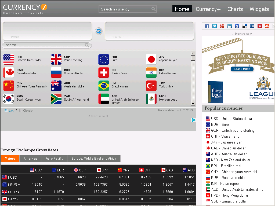The width and height of the screenshot is (275, 206).
Task: Select the Russian Ruble flag tile
Action: (56, 72)
